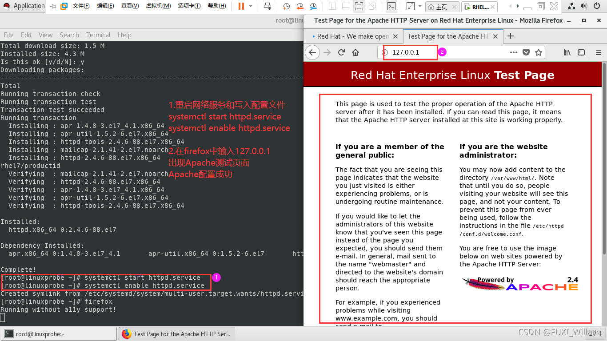607x341 pixels.
Task: Toggle VMware Unity mode icon
Action: pyautogui.click(x=372, y=6)
